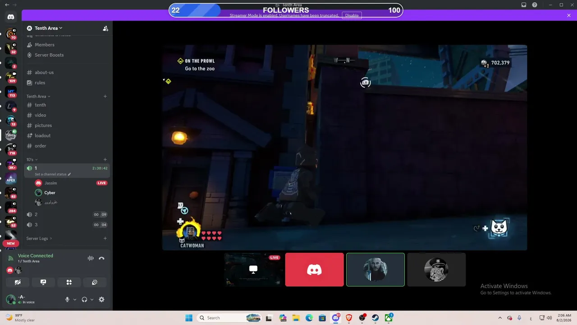Viewport: 577px width, 325px height.
Task: Click the Windows Start button
Action: pyautogui.click(x=189, y=318)
